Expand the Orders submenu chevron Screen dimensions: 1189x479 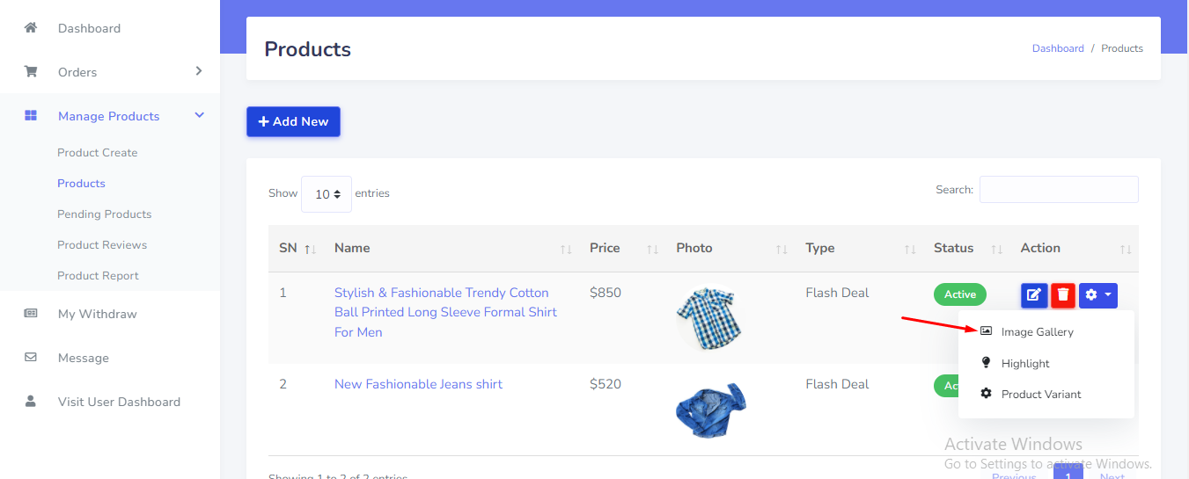(x=199, y=71)
